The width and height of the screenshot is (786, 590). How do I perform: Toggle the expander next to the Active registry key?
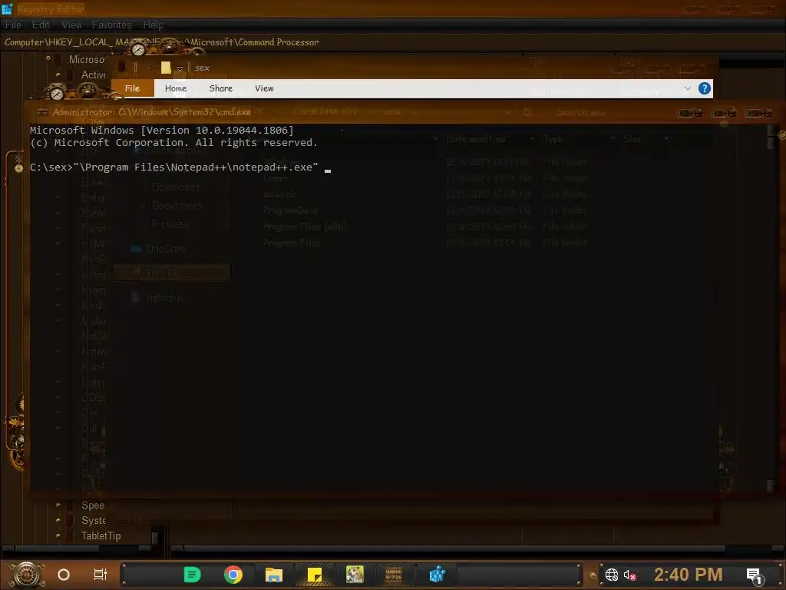click(x=58, y=75)
